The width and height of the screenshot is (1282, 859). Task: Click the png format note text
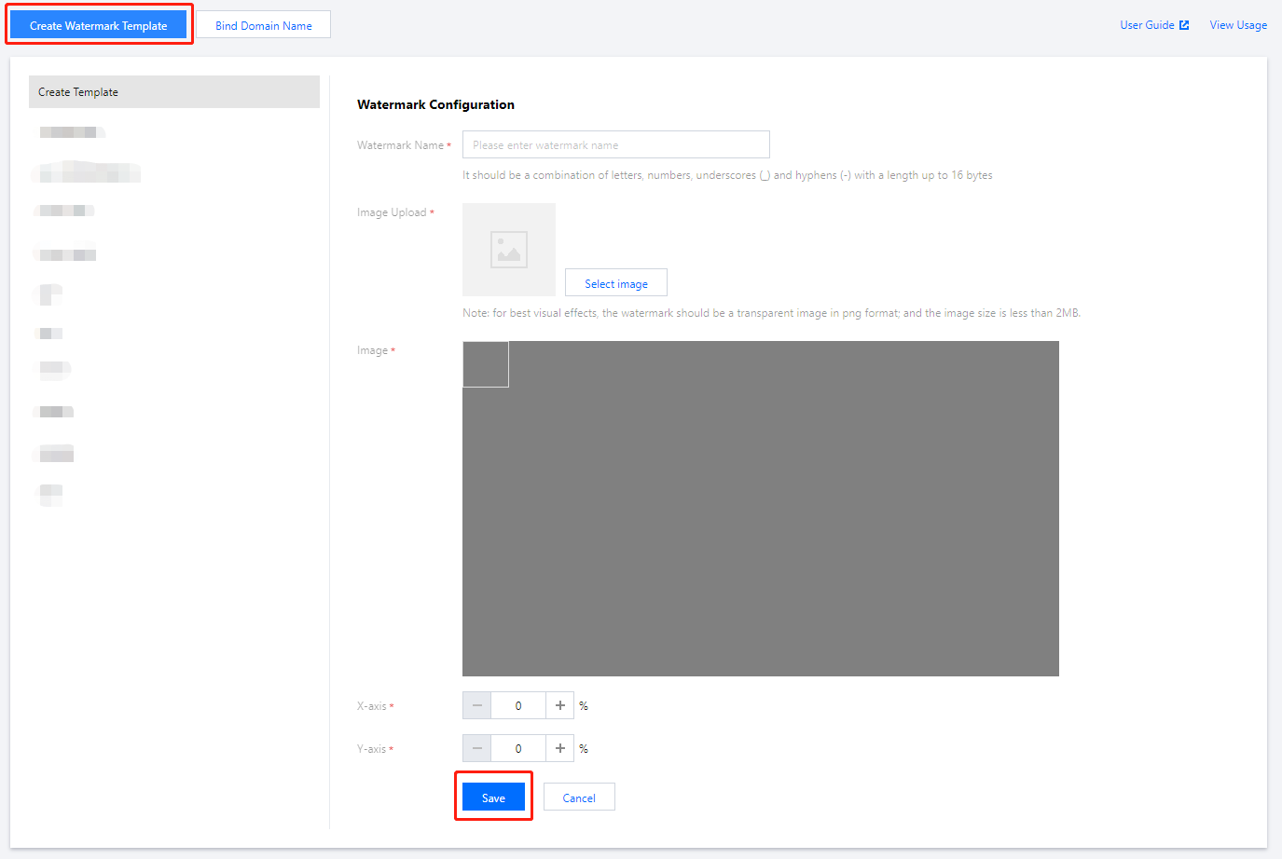click(771, 313)
